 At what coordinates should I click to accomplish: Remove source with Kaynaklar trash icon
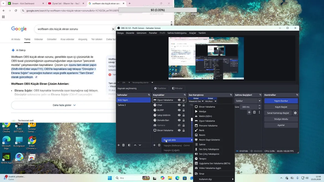pyautogui.click(x=159, y=145)
